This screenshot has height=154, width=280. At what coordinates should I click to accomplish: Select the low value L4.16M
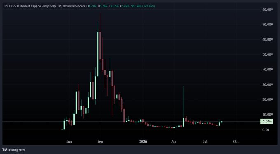coord(114,6)
